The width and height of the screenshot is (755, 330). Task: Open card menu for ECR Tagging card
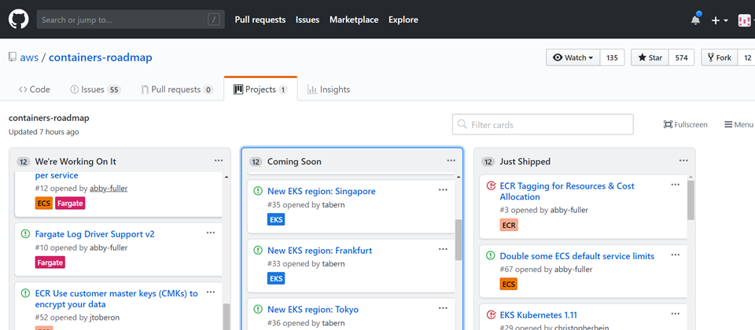point(676,185)
